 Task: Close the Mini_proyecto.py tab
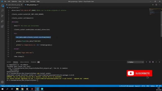38,5
